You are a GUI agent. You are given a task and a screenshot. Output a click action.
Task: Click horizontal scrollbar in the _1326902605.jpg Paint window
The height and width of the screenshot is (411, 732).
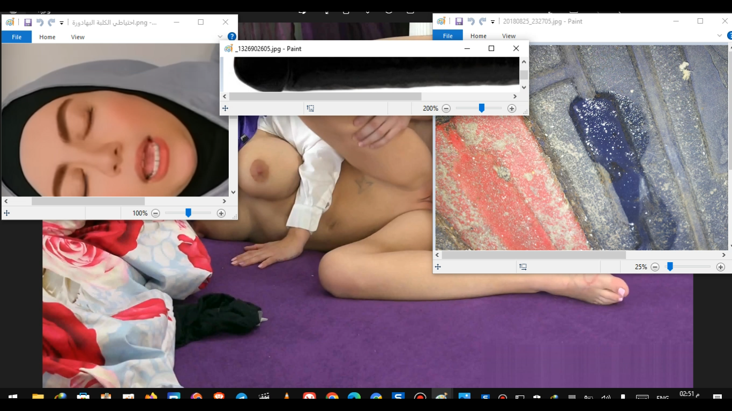click(x=325, y=97)
